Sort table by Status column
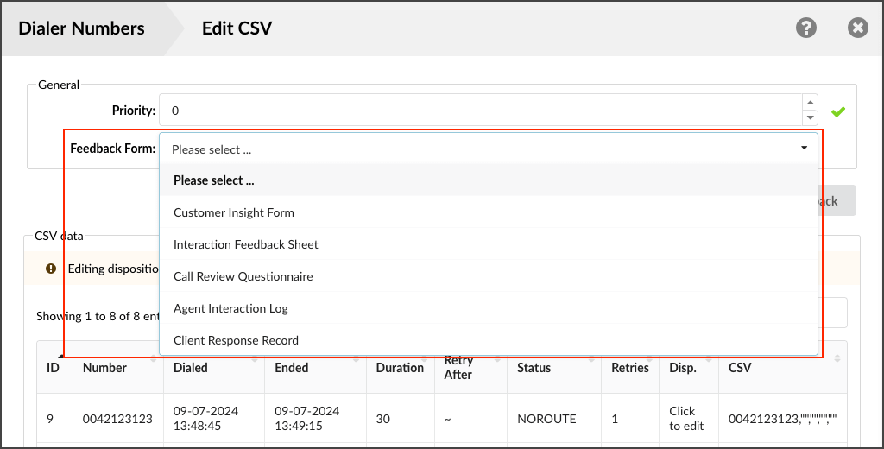The image size is (884, 449). pyautogui.click(x=554, y=367)
